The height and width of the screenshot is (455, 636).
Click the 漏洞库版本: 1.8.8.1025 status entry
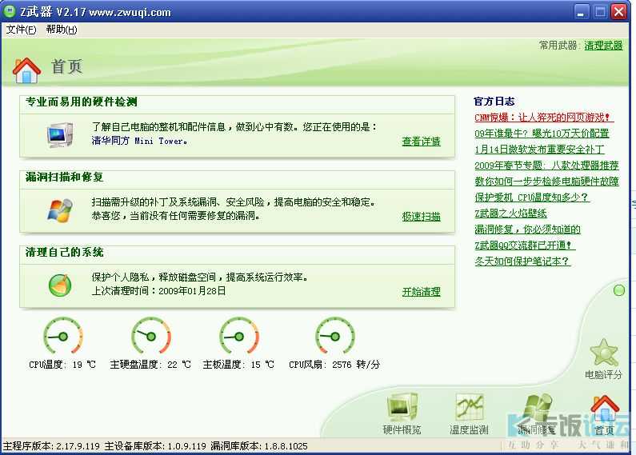(258, 446)
